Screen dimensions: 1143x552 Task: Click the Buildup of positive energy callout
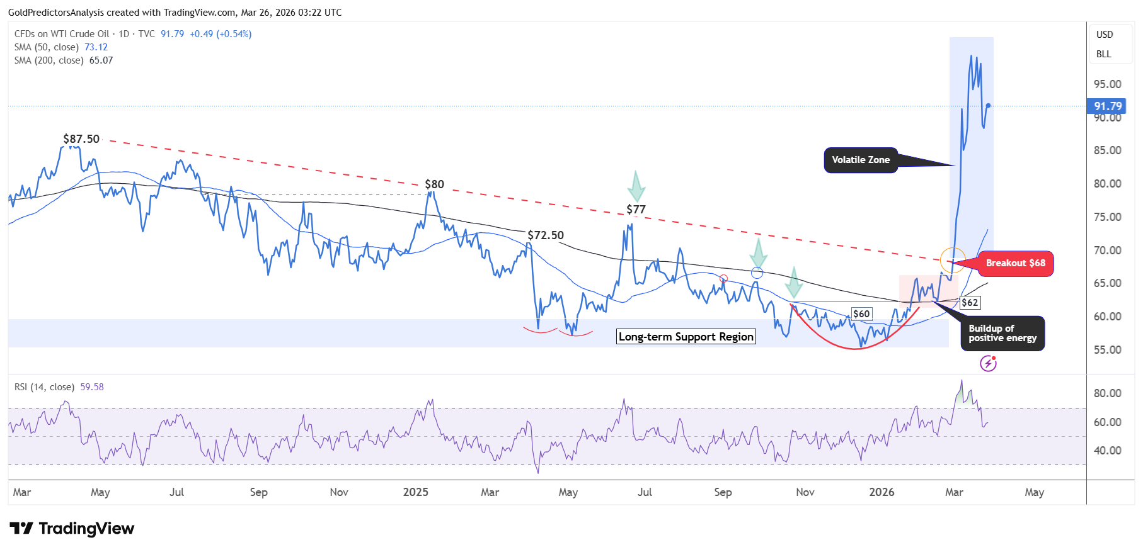pyautogui.click(x=1002, y=333)
